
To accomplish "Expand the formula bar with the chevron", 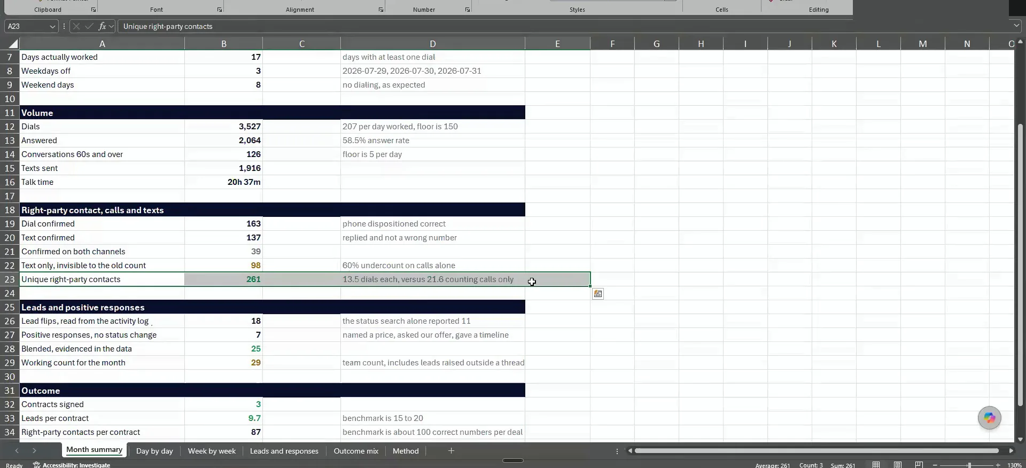I will [x=1016, y=26].
